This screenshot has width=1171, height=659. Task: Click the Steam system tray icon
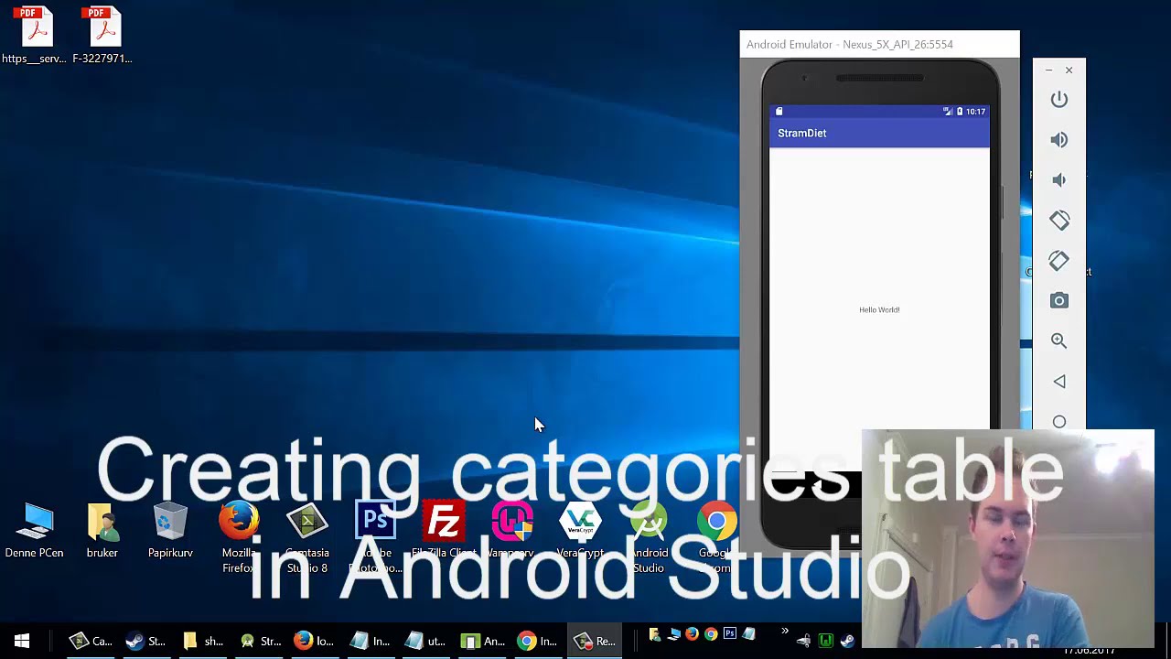tap(847, 642)
